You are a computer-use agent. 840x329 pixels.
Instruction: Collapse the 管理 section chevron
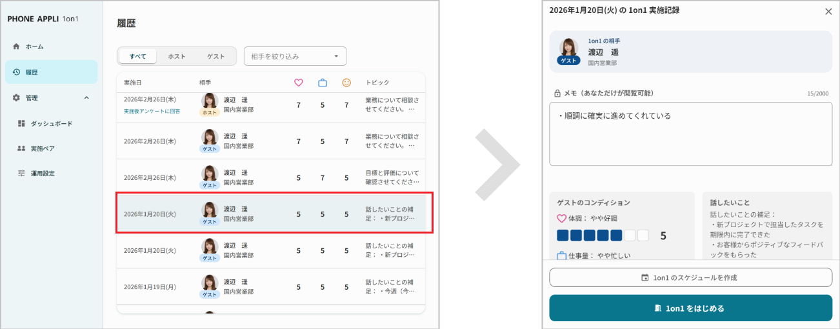point(87,98)
